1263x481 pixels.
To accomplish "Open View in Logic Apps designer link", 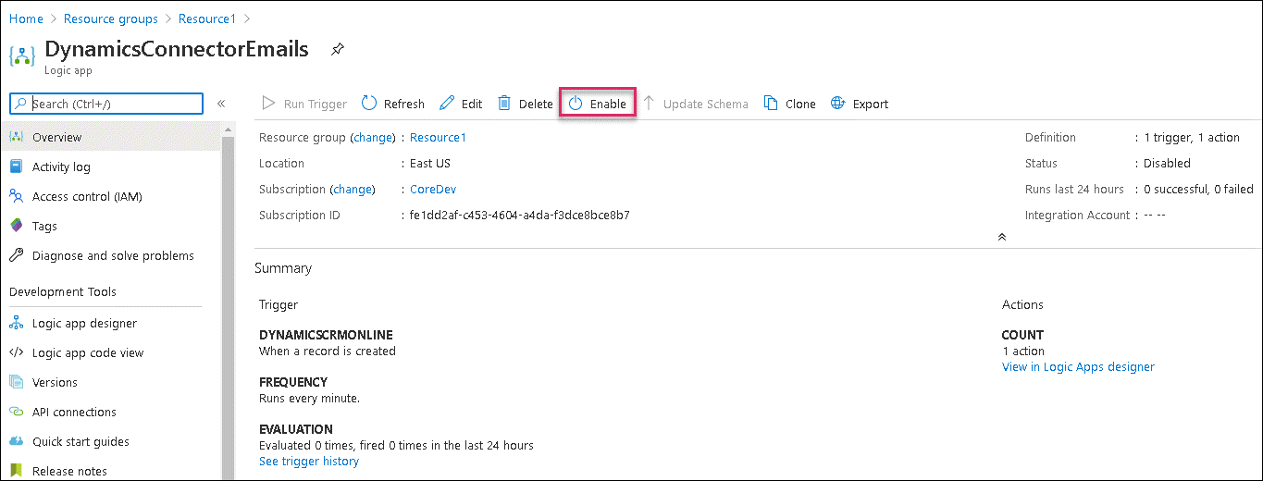I will [1078, 366].
